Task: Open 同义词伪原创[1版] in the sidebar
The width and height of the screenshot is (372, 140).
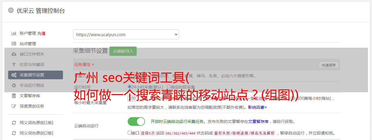Action: (36, 123)
